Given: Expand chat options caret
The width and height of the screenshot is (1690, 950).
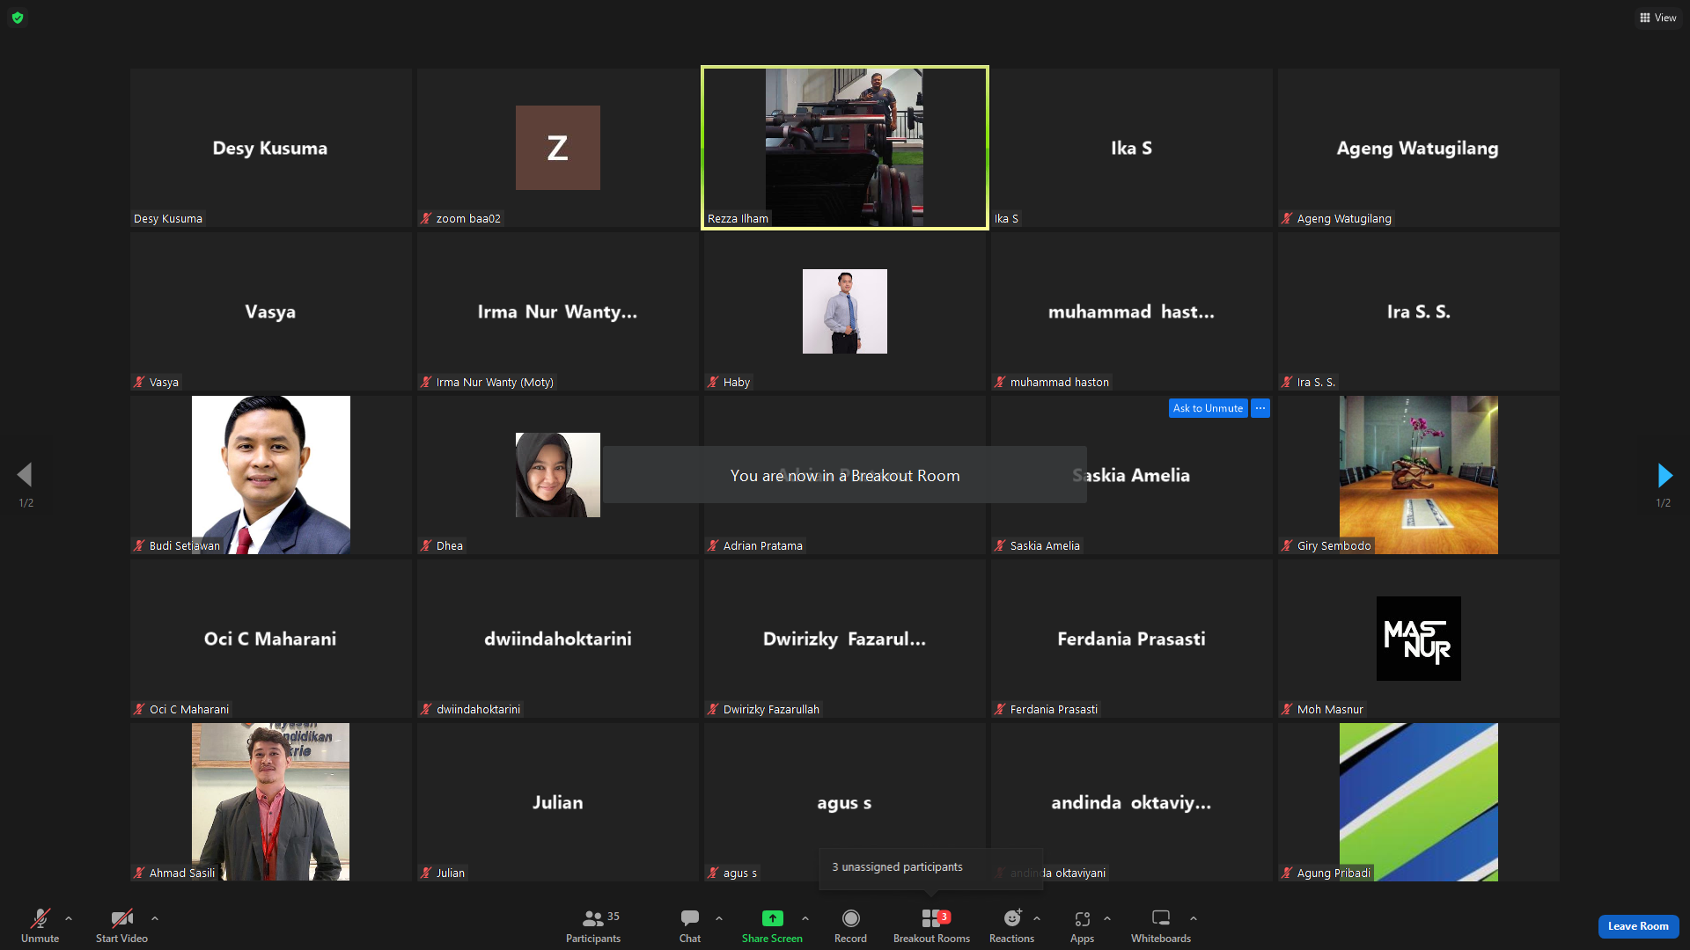Looking at the screenshot, I should 719,918.
